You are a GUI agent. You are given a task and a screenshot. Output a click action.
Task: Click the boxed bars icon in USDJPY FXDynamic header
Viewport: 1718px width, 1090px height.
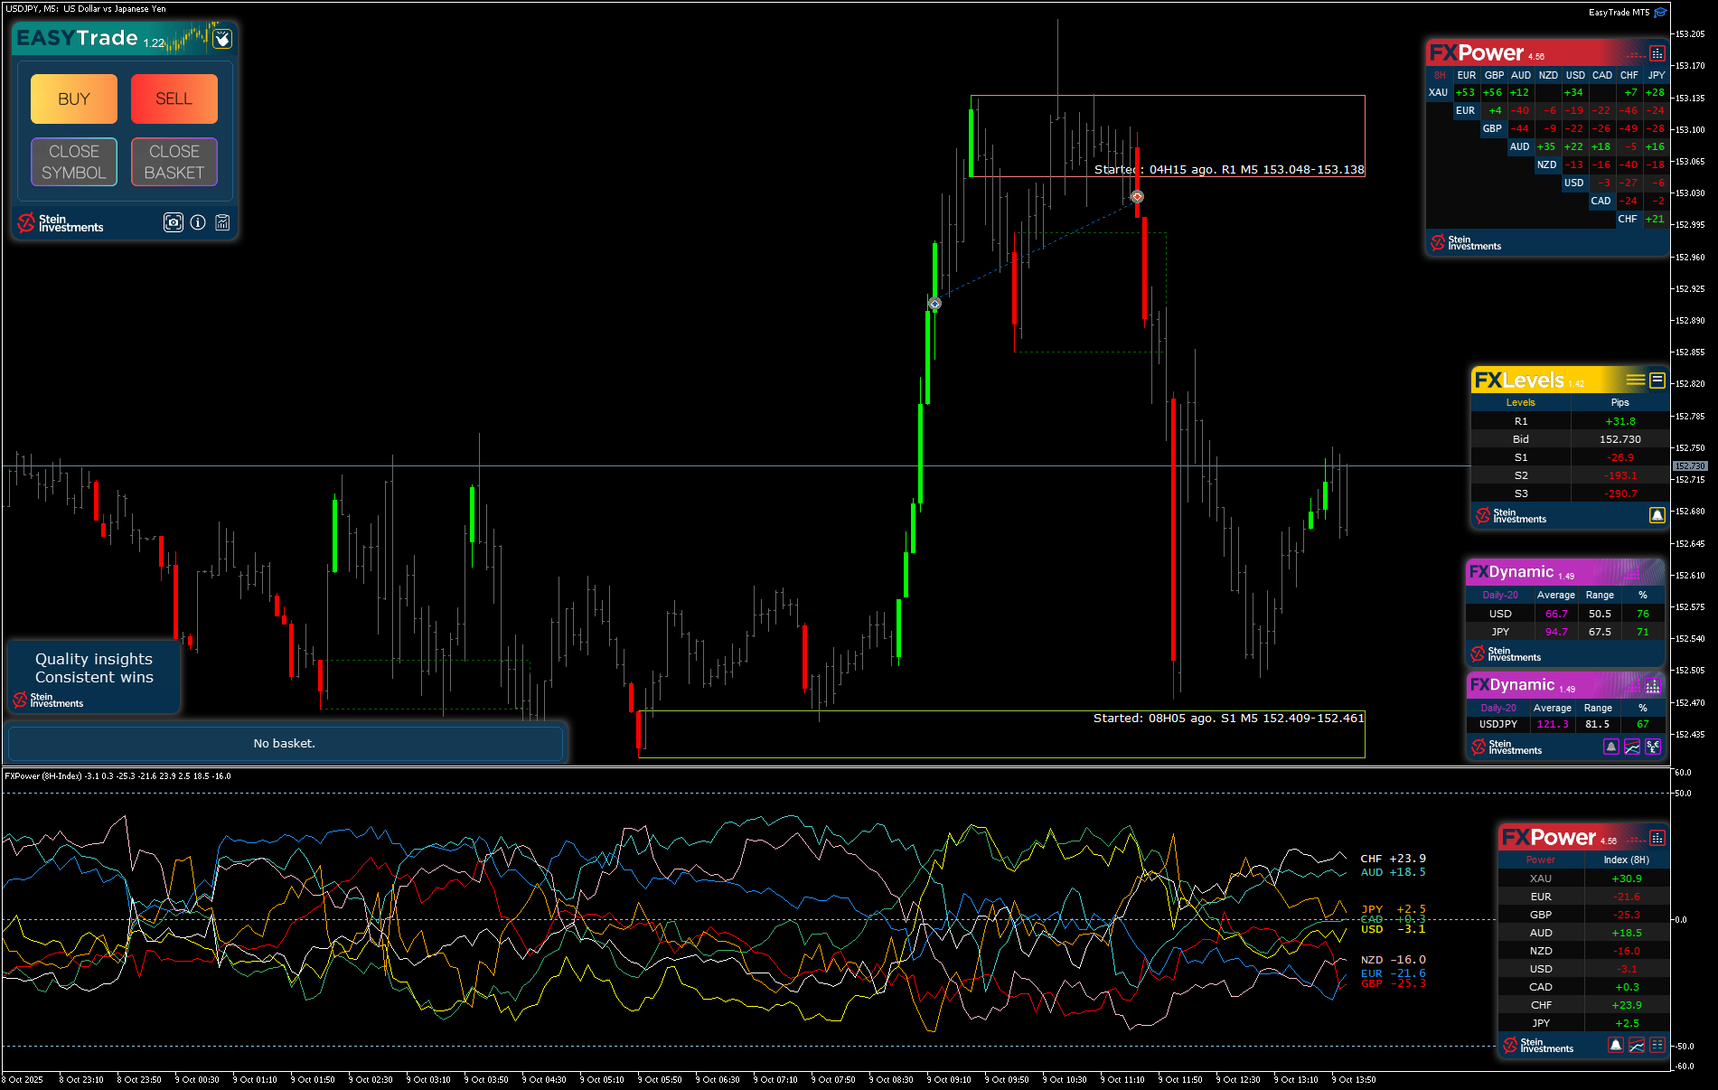click(1653, 686)
